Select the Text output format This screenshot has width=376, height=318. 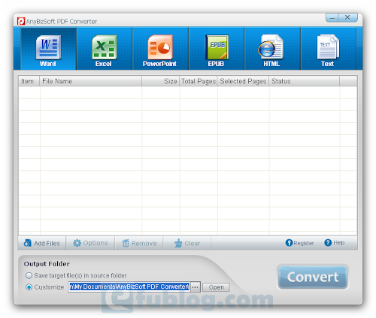(328, 49)
